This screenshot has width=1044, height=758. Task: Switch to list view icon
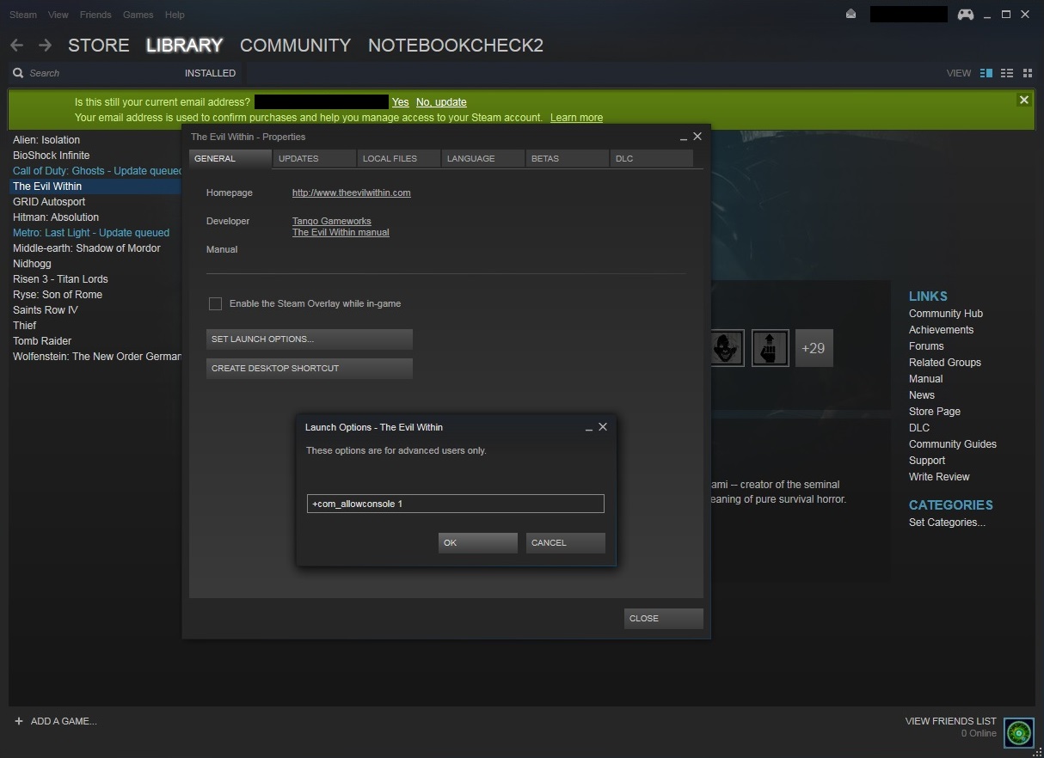coord(1007,73)
